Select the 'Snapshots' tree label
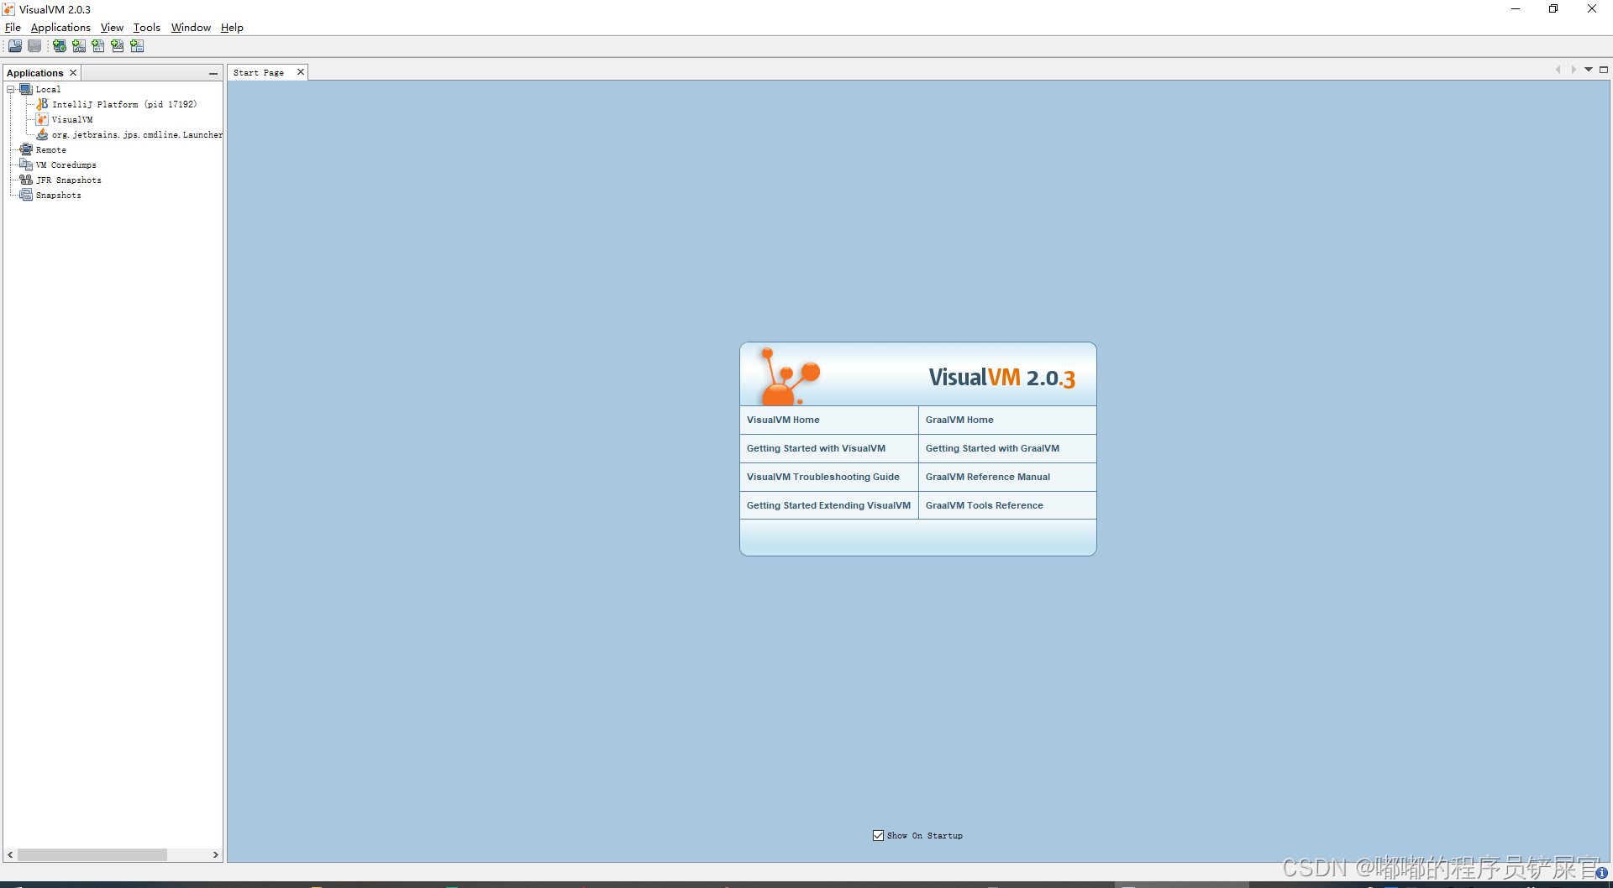Viewport: 1613px width, 888px height. 58,195
